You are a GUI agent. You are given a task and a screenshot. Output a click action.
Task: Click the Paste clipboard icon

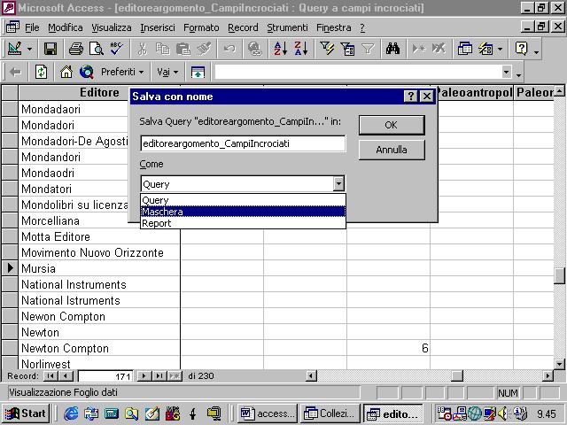pos(183,49)
